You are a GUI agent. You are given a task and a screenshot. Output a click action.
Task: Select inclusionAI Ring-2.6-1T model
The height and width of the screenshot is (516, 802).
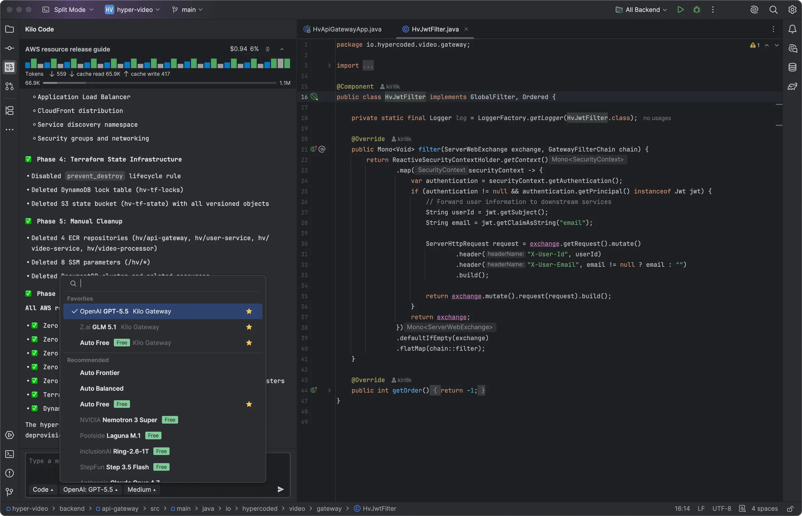click(163, 451)
